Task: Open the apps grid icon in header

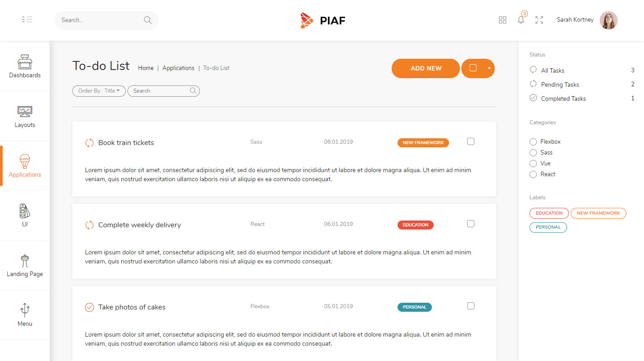Action: tap(502, 20)
